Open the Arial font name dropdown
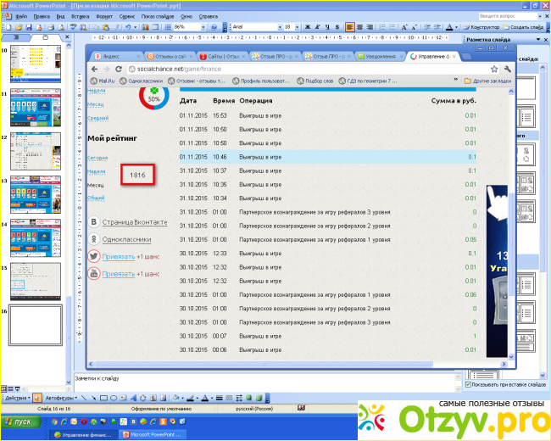 280,27
